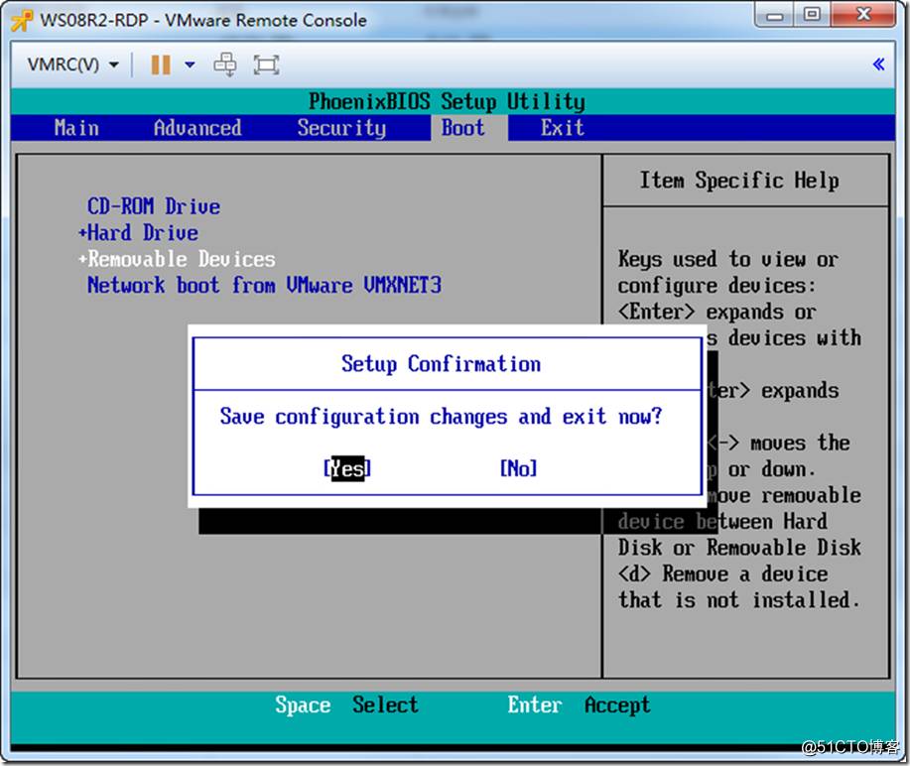Click the VMware Remote Console title icon
This screenshot has width=910, height=766.
22,20
